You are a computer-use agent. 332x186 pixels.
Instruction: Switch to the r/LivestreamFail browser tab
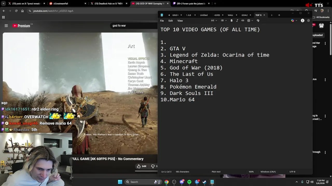pos(67,4)
